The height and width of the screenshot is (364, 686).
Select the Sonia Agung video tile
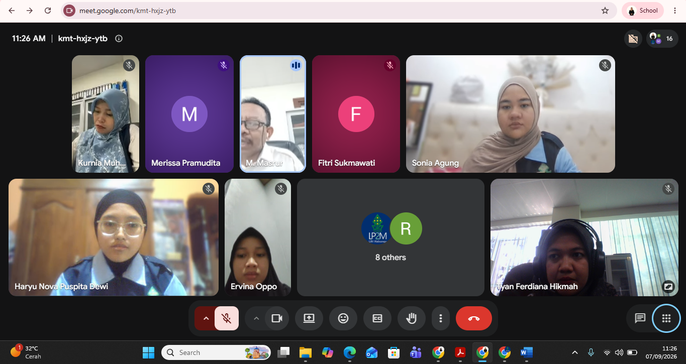click(x=511, y=114)
